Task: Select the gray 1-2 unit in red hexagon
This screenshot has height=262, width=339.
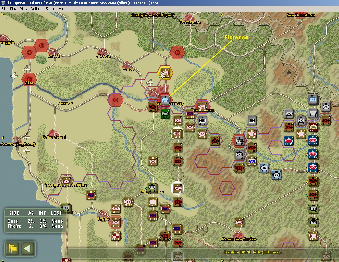Action: pyautogui.click(x=239, y=141)
